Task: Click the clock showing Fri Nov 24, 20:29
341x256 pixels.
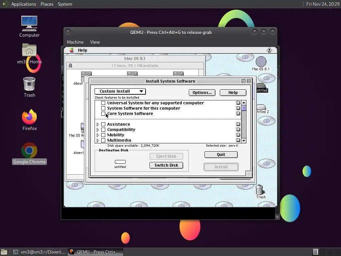Action: (322, 4)
